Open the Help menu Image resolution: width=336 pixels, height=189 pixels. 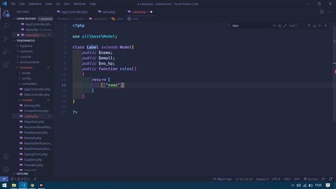pos(92,4)
